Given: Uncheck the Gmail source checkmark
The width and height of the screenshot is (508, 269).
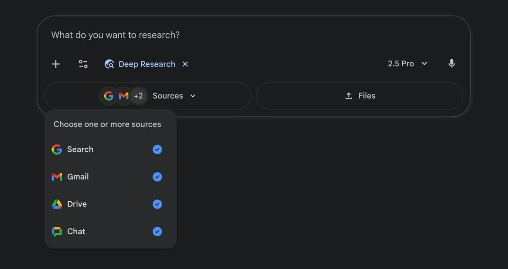Looking at the screenshot, I should (x=157, y=177).
